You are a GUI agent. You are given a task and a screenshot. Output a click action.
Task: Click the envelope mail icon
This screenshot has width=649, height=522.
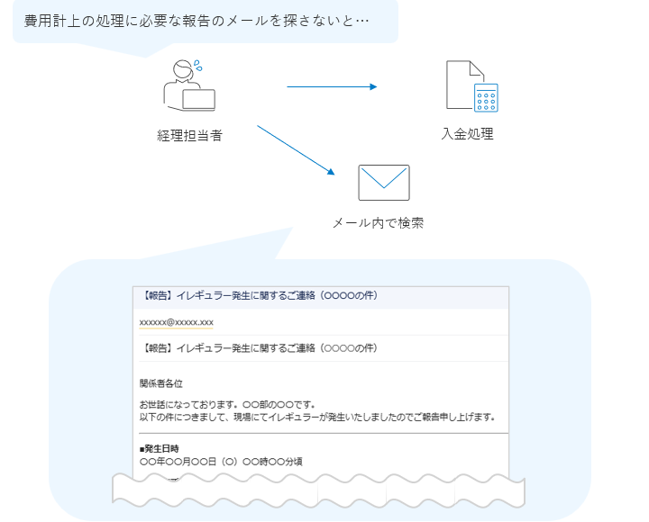pyautogui.click(x=383, y=183)
